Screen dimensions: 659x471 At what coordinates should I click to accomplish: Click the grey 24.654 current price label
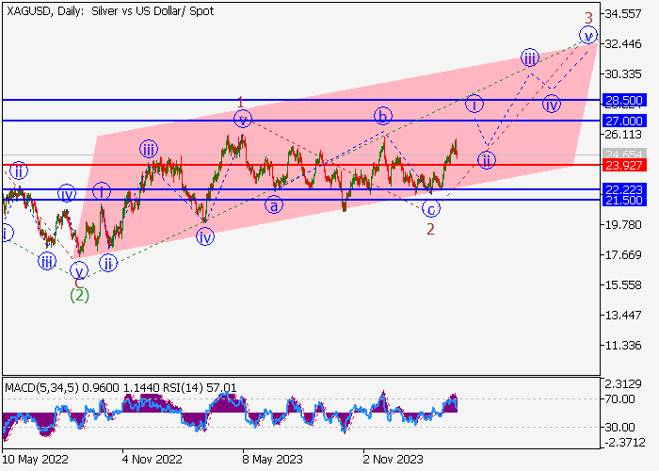coord(624,154)
